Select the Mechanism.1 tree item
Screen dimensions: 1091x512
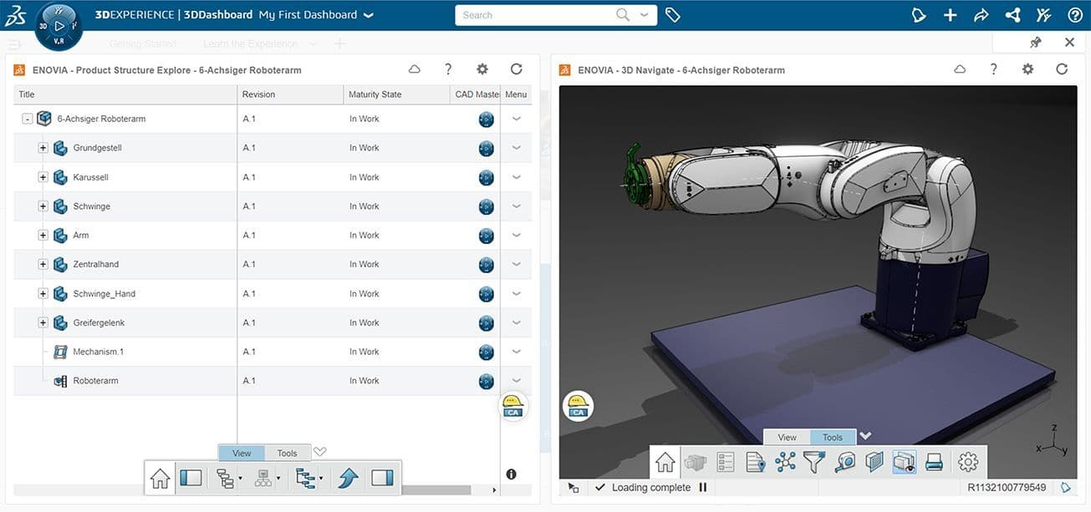pyautogui.click(x=98, y=352)
